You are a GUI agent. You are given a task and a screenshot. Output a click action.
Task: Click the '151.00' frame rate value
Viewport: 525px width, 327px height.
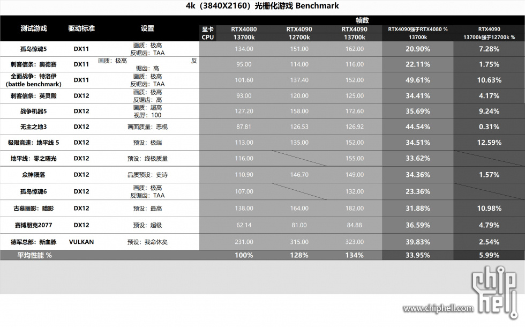299,49
